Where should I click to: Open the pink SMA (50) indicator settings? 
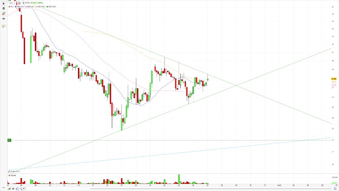pos(29,7)
